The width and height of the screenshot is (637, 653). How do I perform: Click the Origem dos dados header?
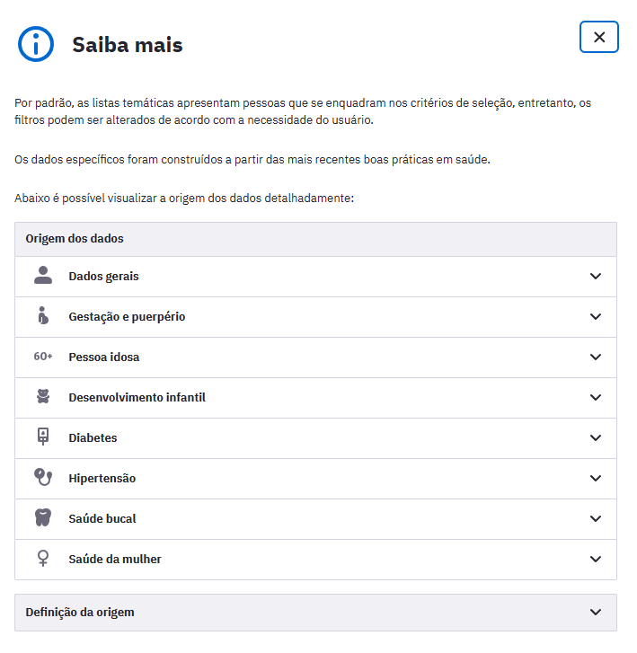pyautogui.click(x=75, y=239)
